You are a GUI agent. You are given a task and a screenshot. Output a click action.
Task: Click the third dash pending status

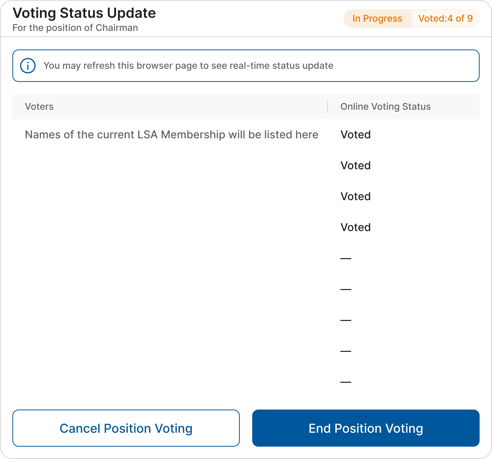point(346,320)
